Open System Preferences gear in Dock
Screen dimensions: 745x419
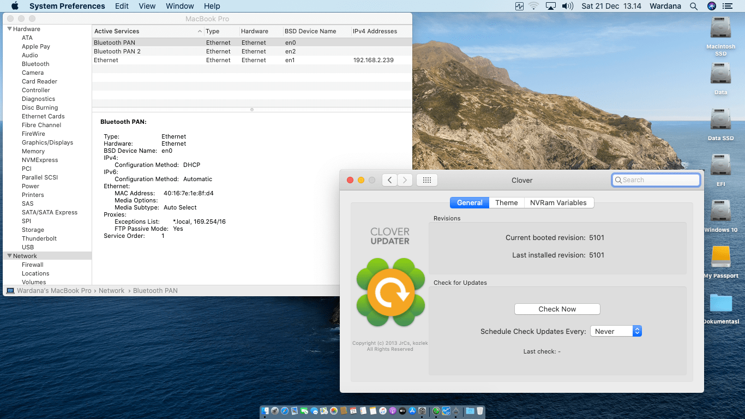[x=422, y=411]
